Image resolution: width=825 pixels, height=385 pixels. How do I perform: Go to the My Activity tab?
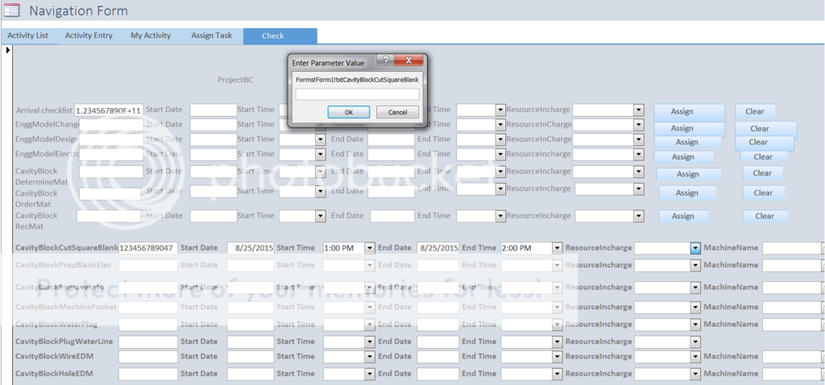coord(151,35)
